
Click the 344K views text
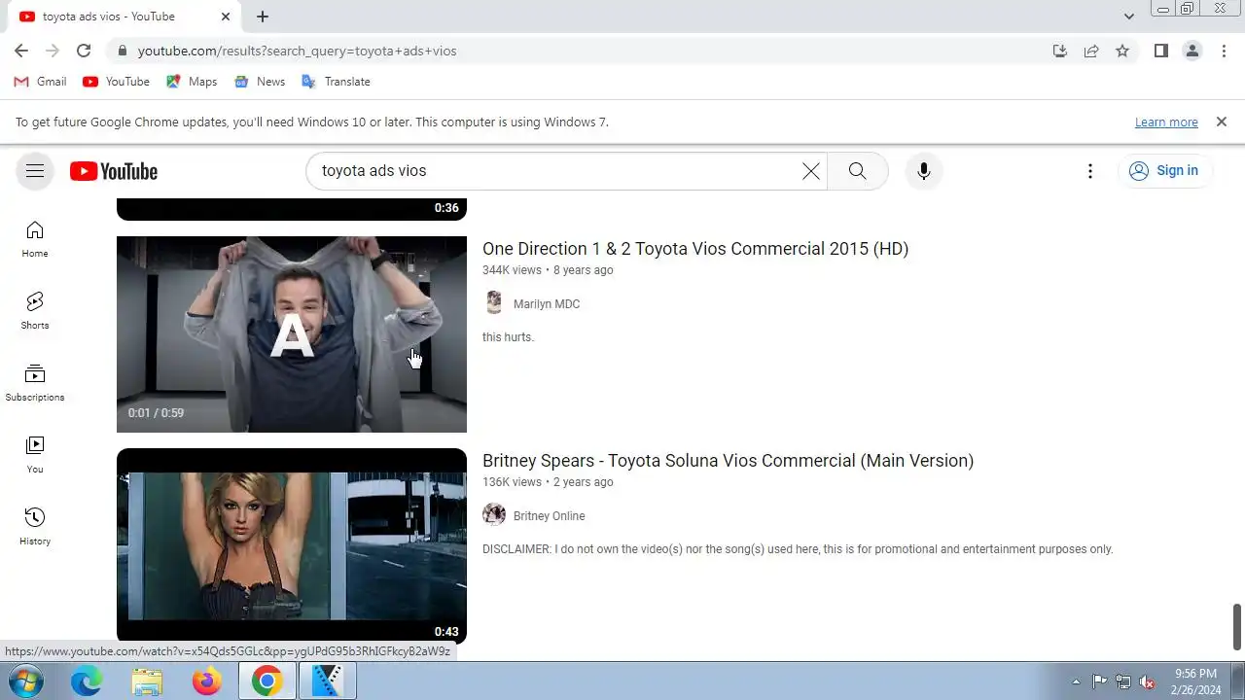(x=512, y=270)
